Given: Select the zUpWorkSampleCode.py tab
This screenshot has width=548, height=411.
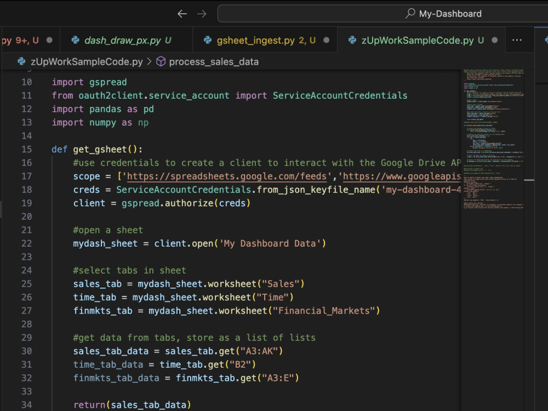Looking at the screenshot, I should click(x=423, y=41).
